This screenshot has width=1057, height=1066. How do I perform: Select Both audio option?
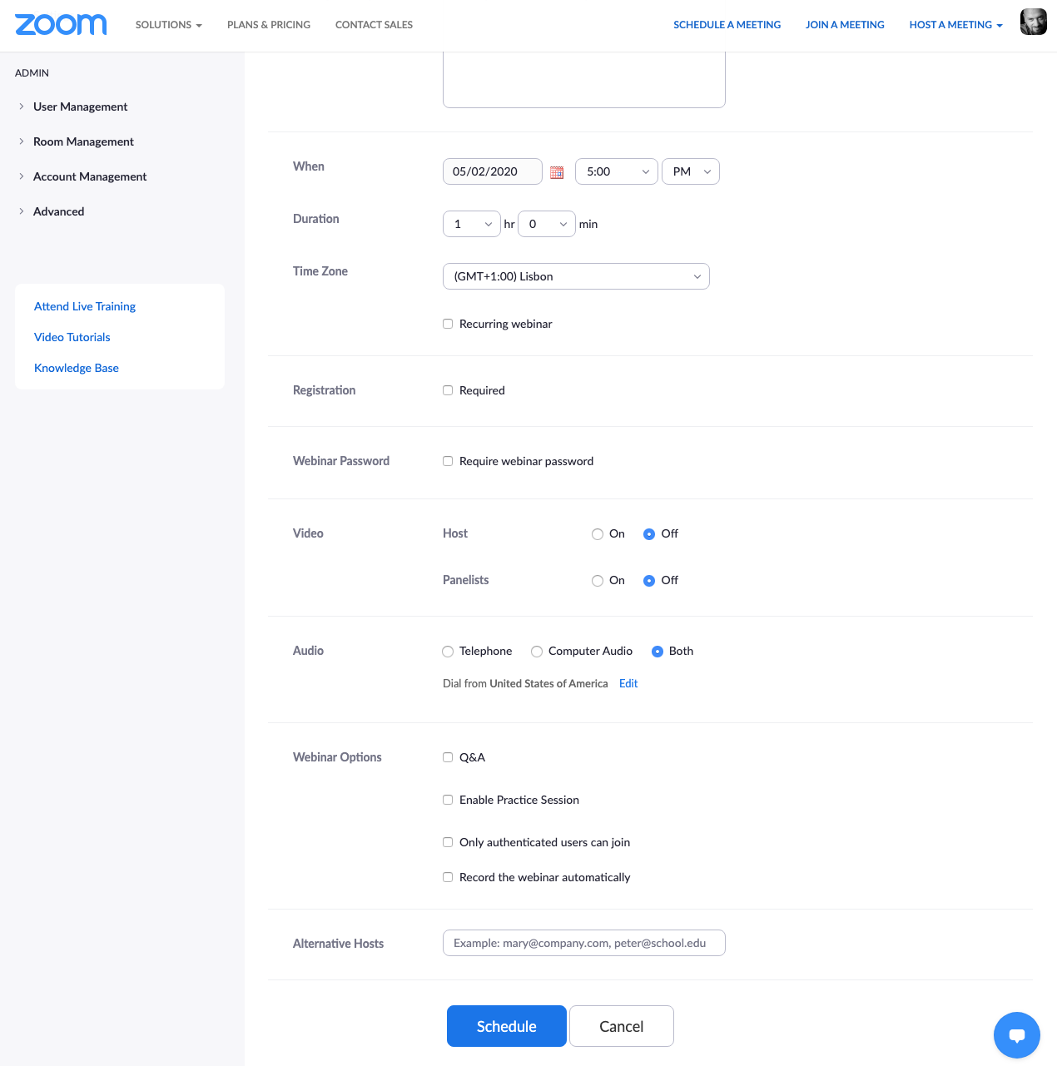[x=658, y=652]
